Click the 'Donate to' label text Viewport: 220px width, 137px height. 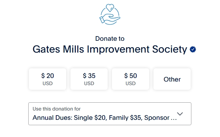click(110, 39)
